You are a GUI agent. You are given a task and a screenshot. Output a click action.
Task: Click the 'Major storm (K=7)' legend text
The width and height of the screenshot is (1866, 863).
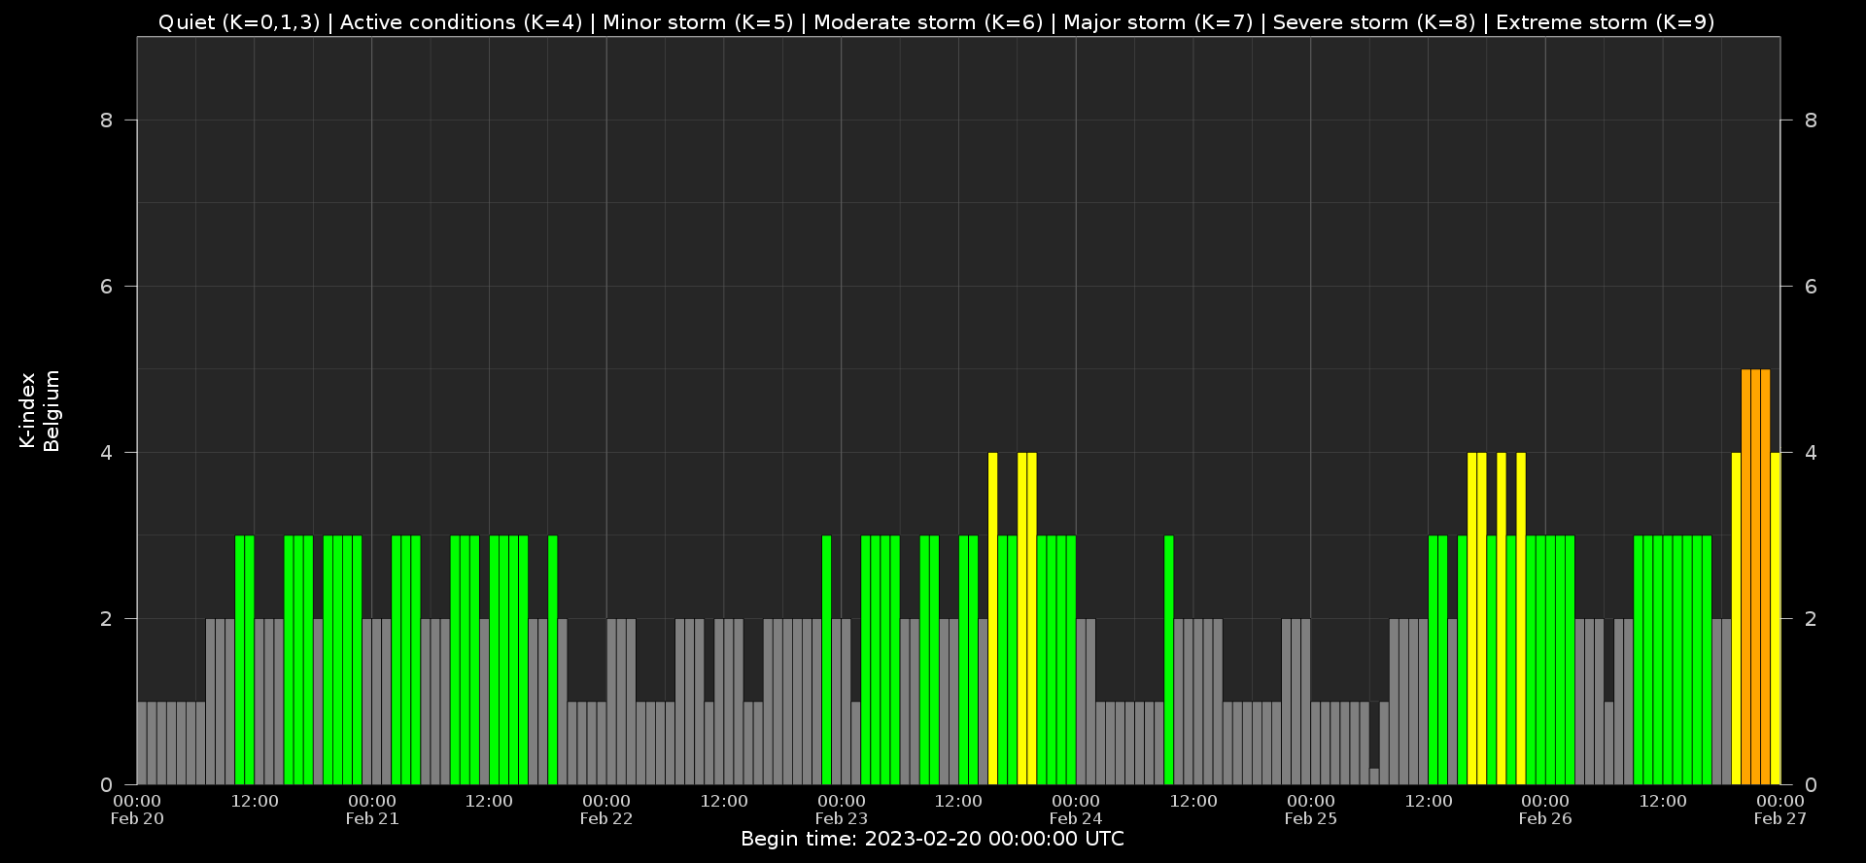(1158, 22)
